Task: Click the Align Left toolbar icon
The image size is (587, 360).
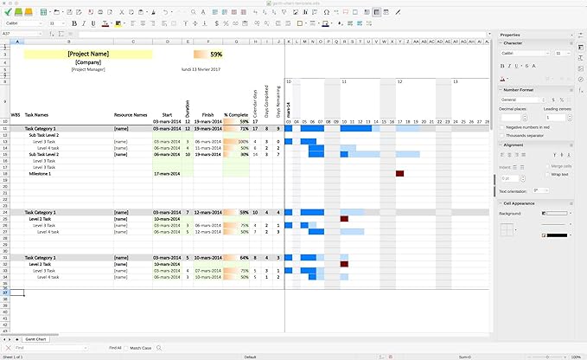Action: (x=133, y=23)
